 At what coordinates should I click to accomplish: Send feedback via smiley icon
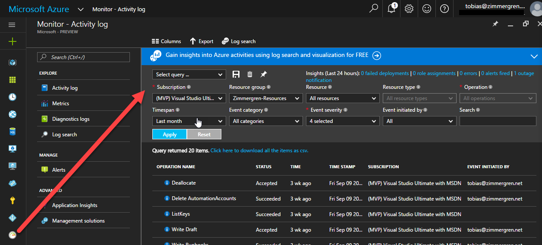(x=427, y=9)
